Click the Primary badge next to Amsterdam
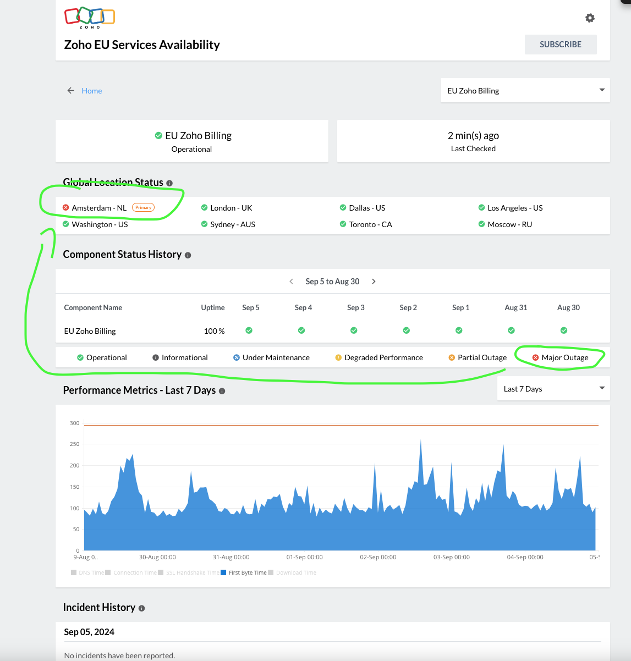The image size is (631, 661). [x=144, y=207]
